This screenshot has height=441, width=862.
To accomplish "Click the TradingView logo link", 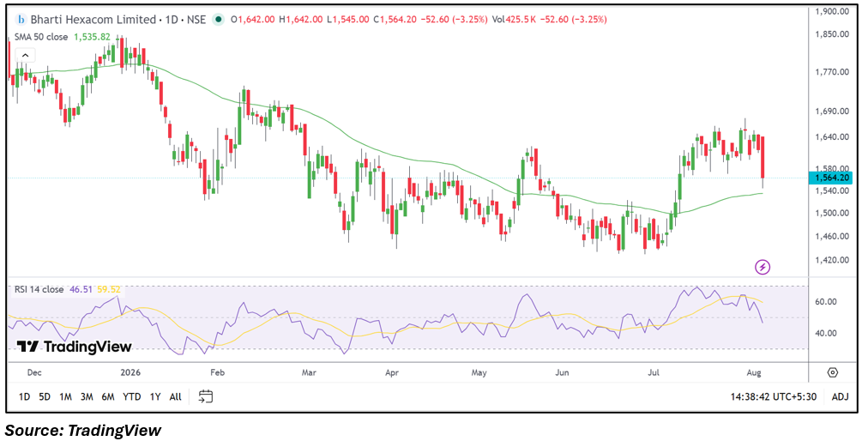I will [x=75, y=347].
